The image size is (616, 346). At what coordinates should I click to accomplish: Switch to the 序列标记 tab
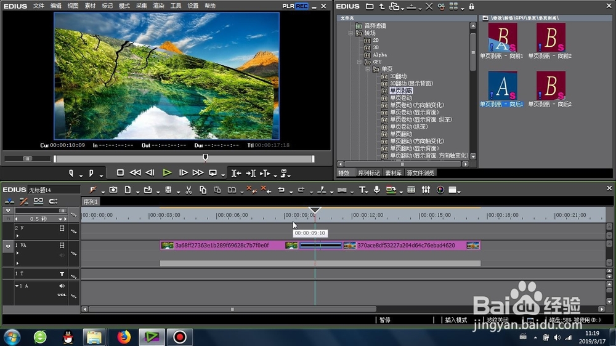[369, 173]
